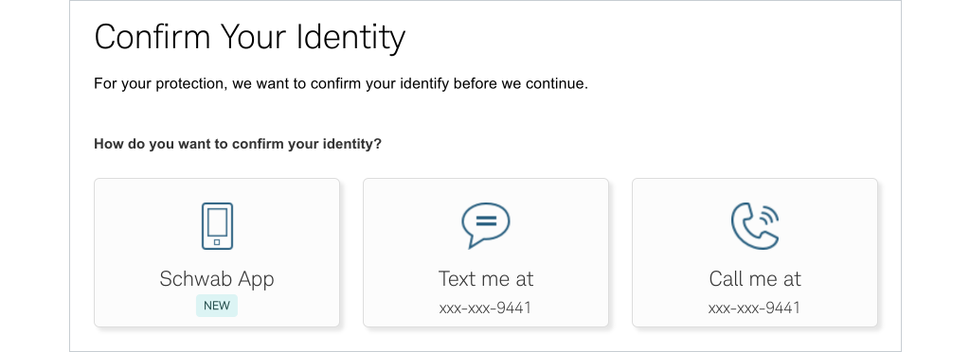The image size is (970, 352).
Task: Choose the Call me at option card
Action: point(755,253)
